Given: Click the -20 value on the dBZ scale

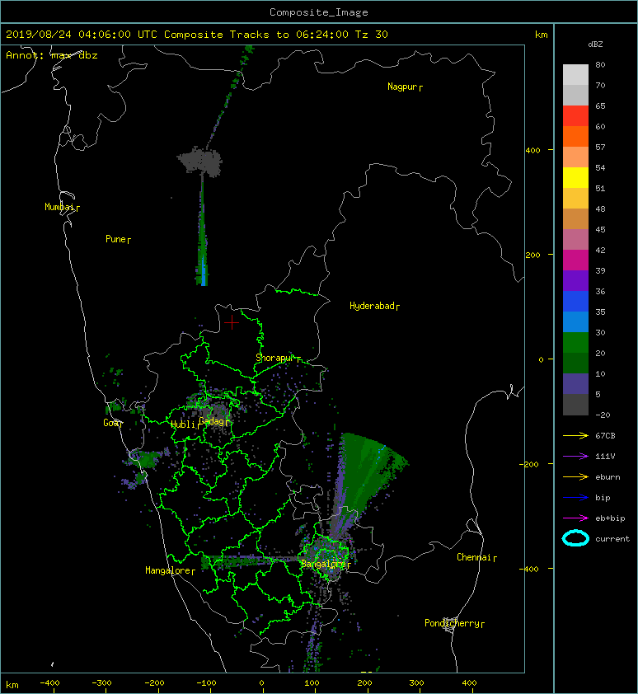Looking at the screenshot, I should point(603,415).
